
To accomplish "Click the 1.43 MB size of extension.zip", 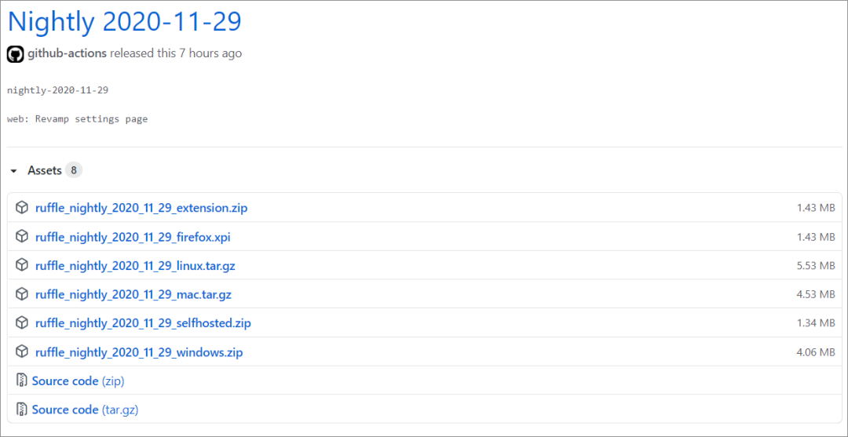I will [816, 208].
